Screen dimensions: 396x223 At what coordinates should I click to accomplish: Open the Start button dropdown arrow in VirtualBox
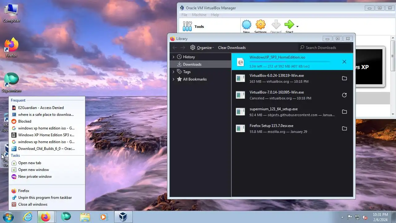(x=297, y=27)
